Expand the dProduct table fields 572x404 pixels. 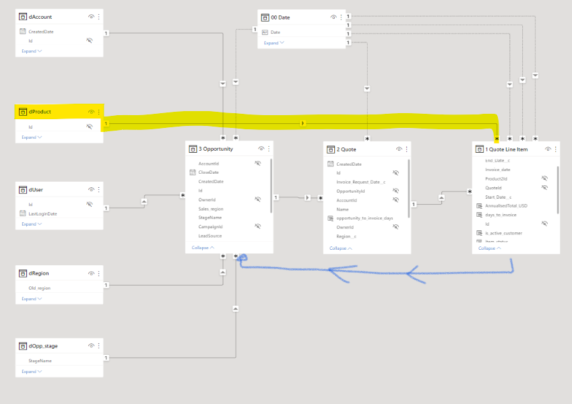coord(32,137)
